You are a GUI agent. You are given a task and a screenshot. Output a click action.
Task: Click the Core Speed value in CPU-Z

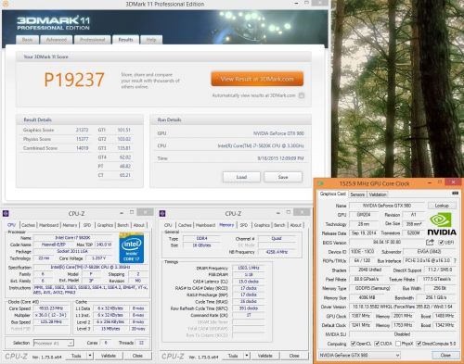51,308
